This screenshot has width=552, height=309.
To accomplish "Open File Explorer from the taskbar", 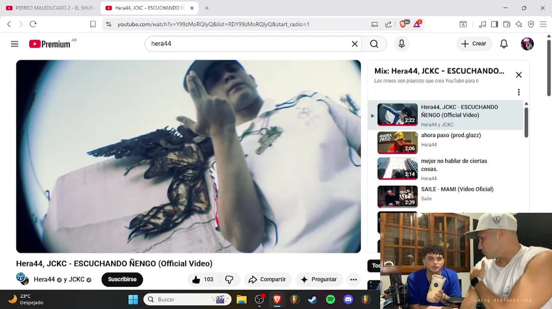I will (x=241, y=299).
